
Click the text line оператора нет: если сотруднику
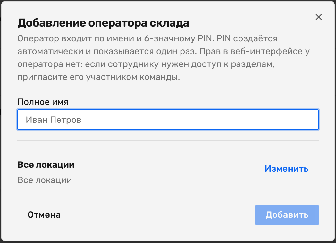[x=146, y=64]
